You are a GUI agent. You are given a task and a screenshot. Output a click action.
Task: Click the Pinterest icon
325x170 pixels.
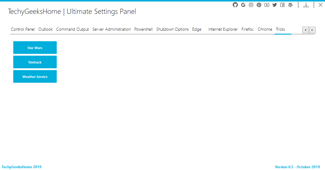coord(259,5)
